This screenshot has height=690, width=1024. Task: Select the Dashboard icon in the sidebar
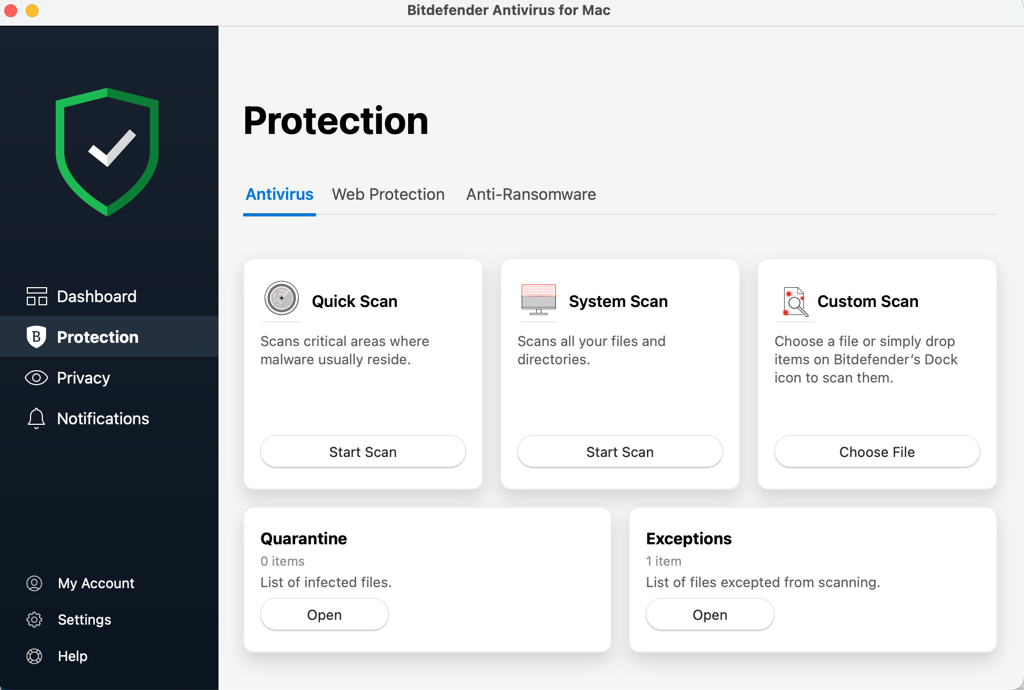pyautogui.click(x=36, y=296)
